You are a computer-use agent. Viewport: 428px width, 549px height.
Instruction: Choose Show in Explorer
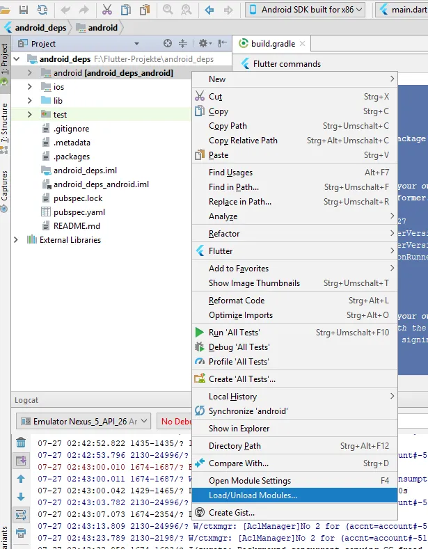click(x=294, y=429)
